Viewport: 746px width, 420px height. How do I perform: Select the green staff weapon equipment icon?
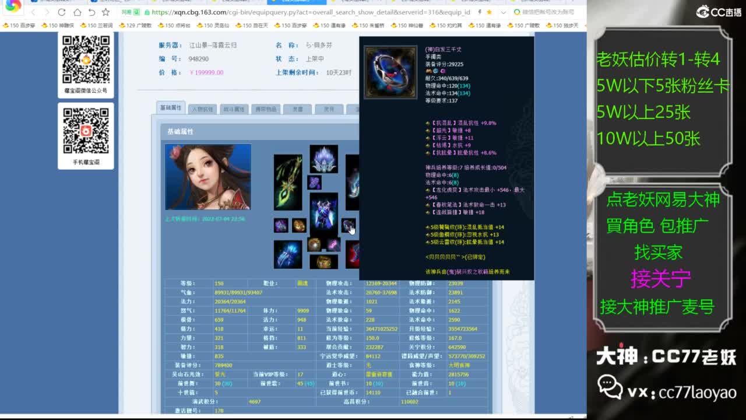288,183
